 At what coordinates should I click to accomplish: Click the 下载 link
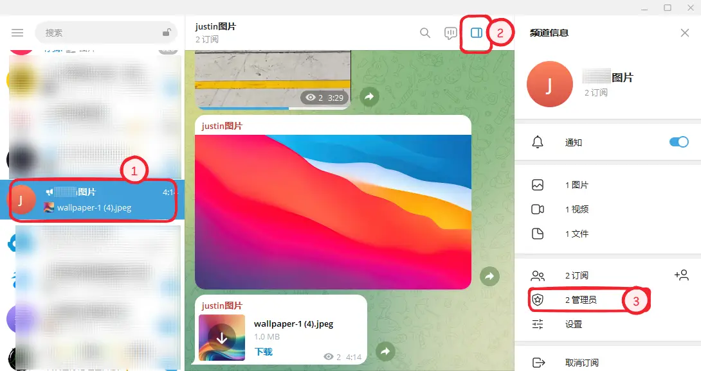click(263, 352)
